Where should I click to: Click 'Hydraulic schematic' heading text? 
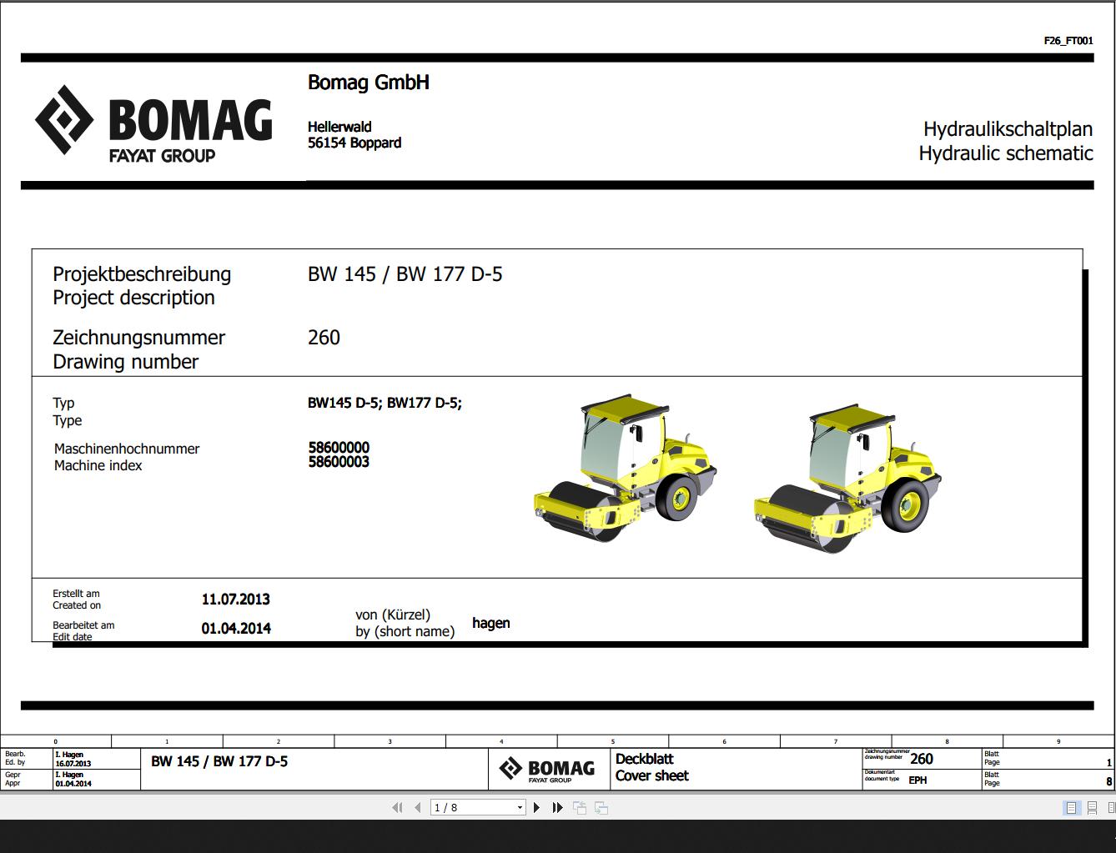(x=1006, y=153)
